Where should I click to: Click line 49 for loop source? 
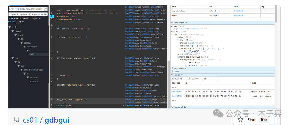click(74, 29)
